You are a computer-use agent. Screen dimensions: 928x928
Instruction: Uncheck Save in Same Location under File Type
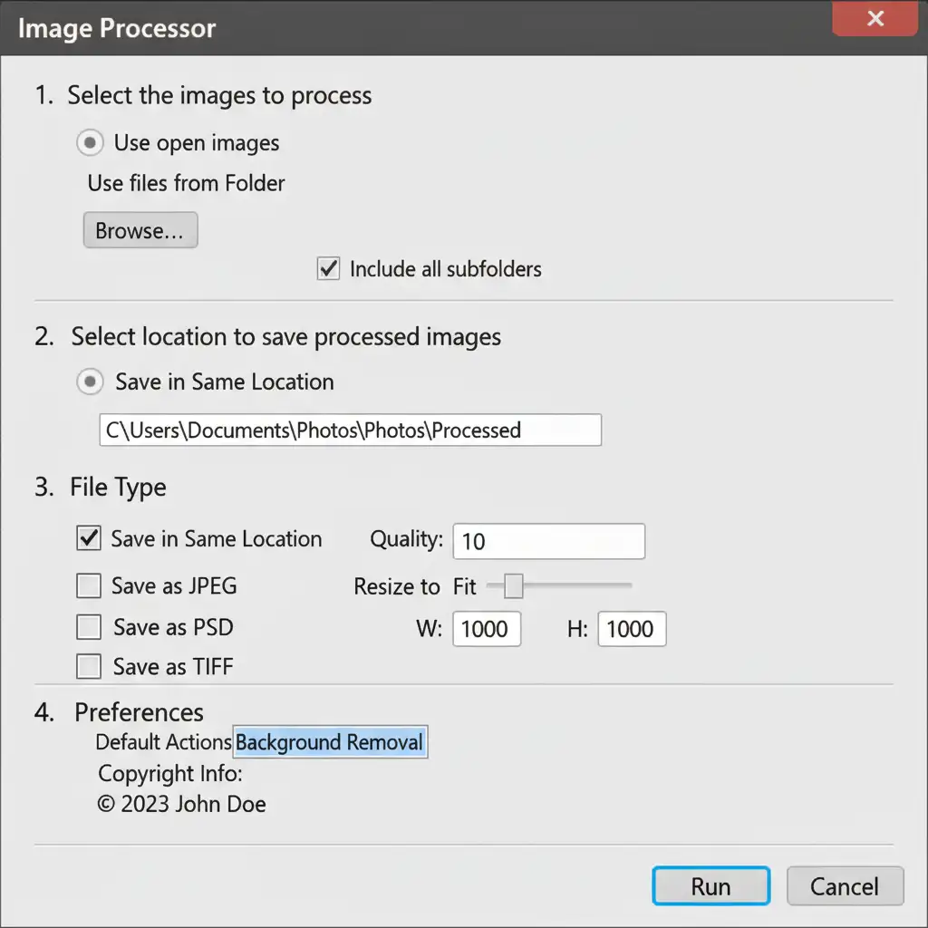click(x=89, y=539)
